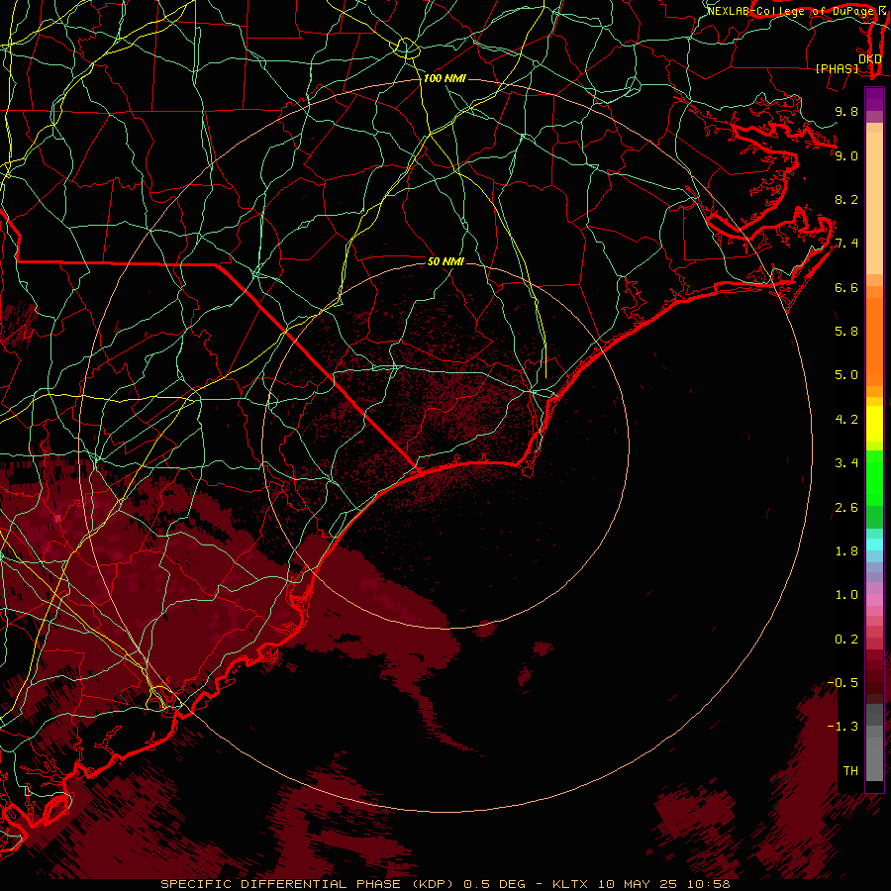This screenshot has width=891, height=891.
Task: Click the -1.3 scale value
Action: point(842,727)
